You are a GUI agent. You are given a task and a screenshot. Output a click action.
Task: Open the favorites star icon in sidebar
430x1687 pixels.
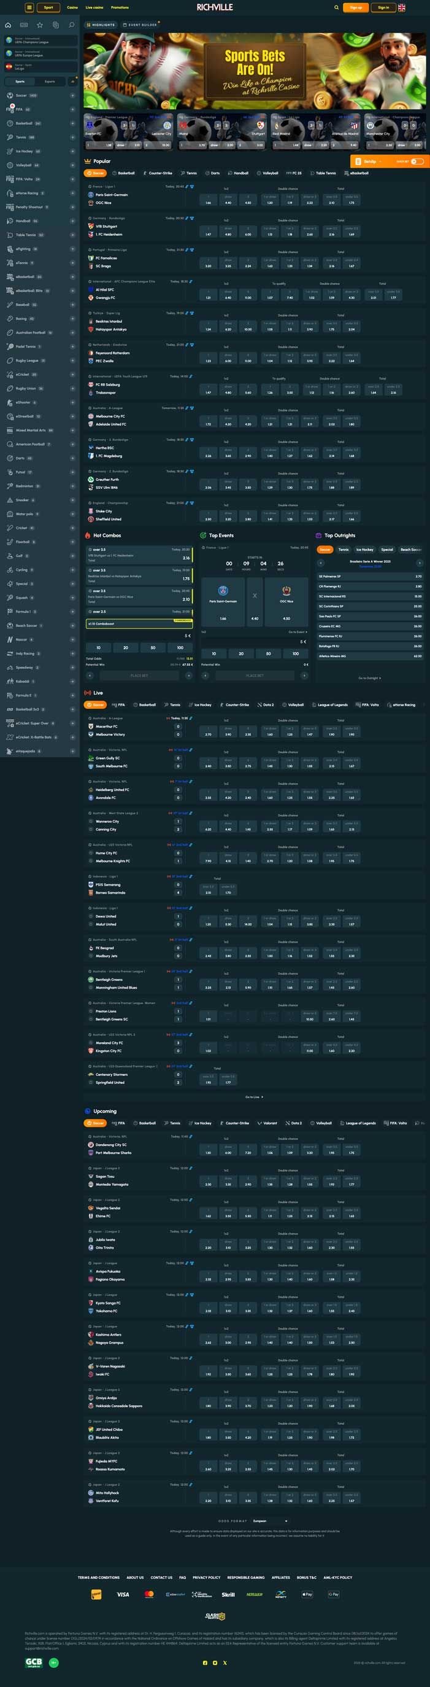click(39, 25)
